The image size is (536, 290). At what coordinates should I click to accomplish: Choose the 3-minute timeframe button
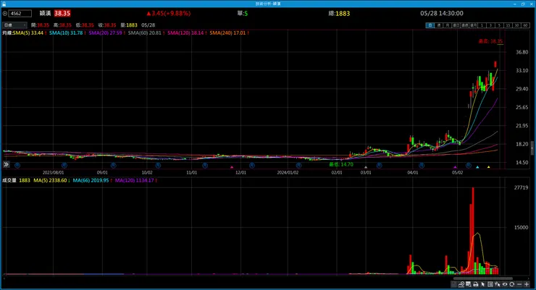click(490, 25)
